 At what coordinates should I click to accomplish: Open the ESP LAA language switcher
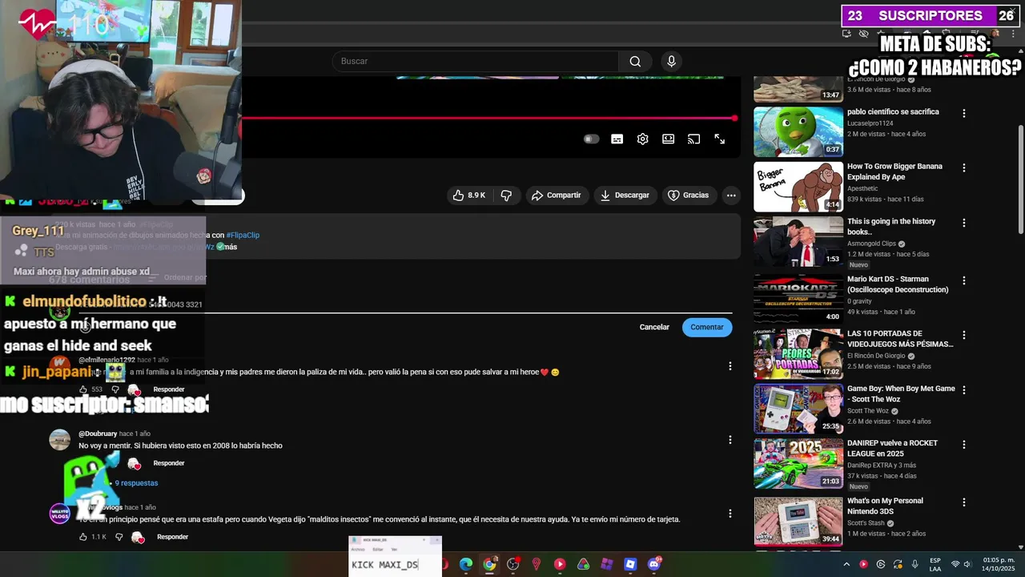click(935, 564)
